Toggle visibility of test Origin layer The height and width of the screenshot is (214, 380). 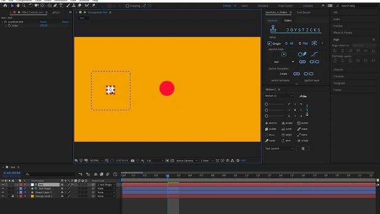point(2,188)
